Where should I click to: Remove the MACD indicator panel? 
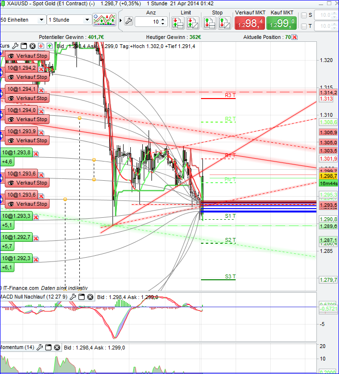pos(90,297)
